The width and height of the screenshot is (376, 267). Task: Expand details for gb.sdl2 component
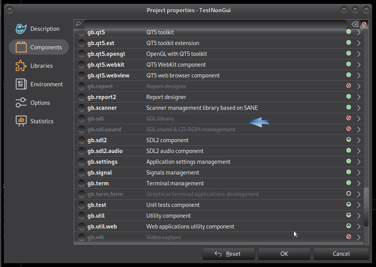pyautogui.click(x=359, y=140)
